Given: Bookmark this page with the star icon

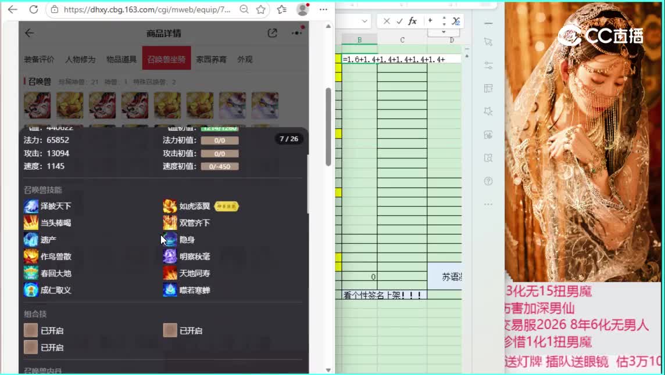Looking at the screenshot, I should (261, 9).
